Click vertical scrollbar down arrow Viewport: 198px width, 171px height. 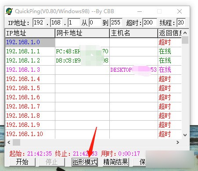(185, 135)
